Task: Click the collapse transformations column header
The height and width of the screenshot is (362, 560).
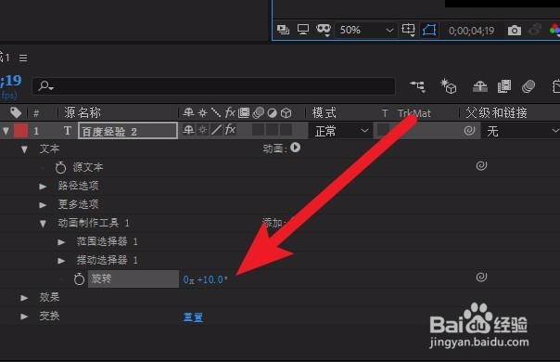Action: coord(202,113)
